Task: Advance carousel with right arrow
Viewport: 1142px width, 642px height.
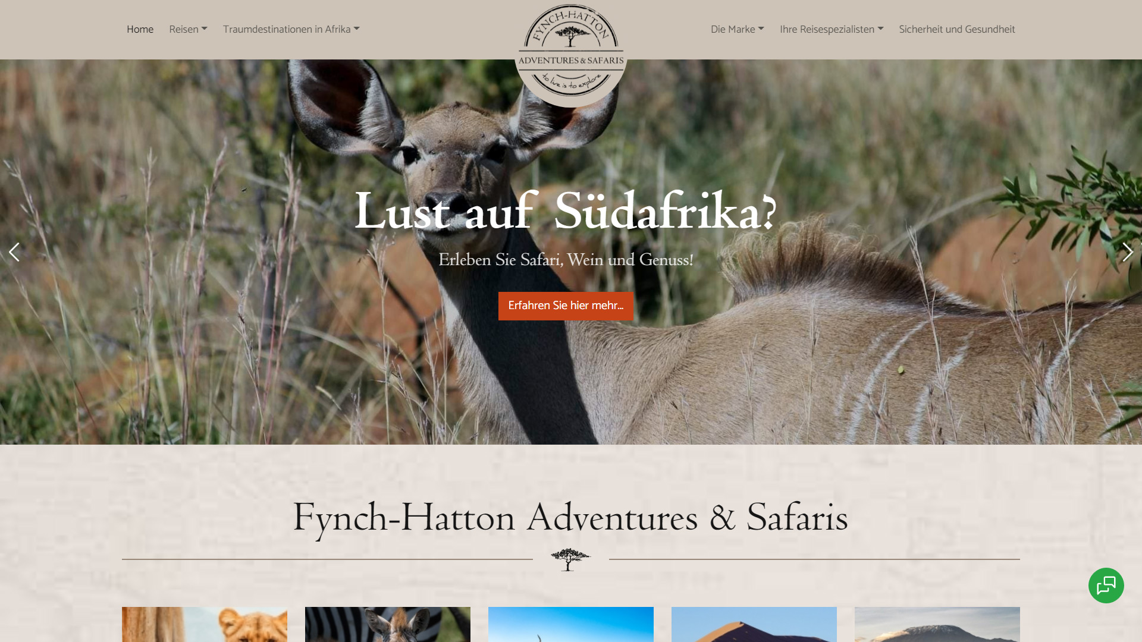Action: pyautogui.click(x=1127, y=252)
